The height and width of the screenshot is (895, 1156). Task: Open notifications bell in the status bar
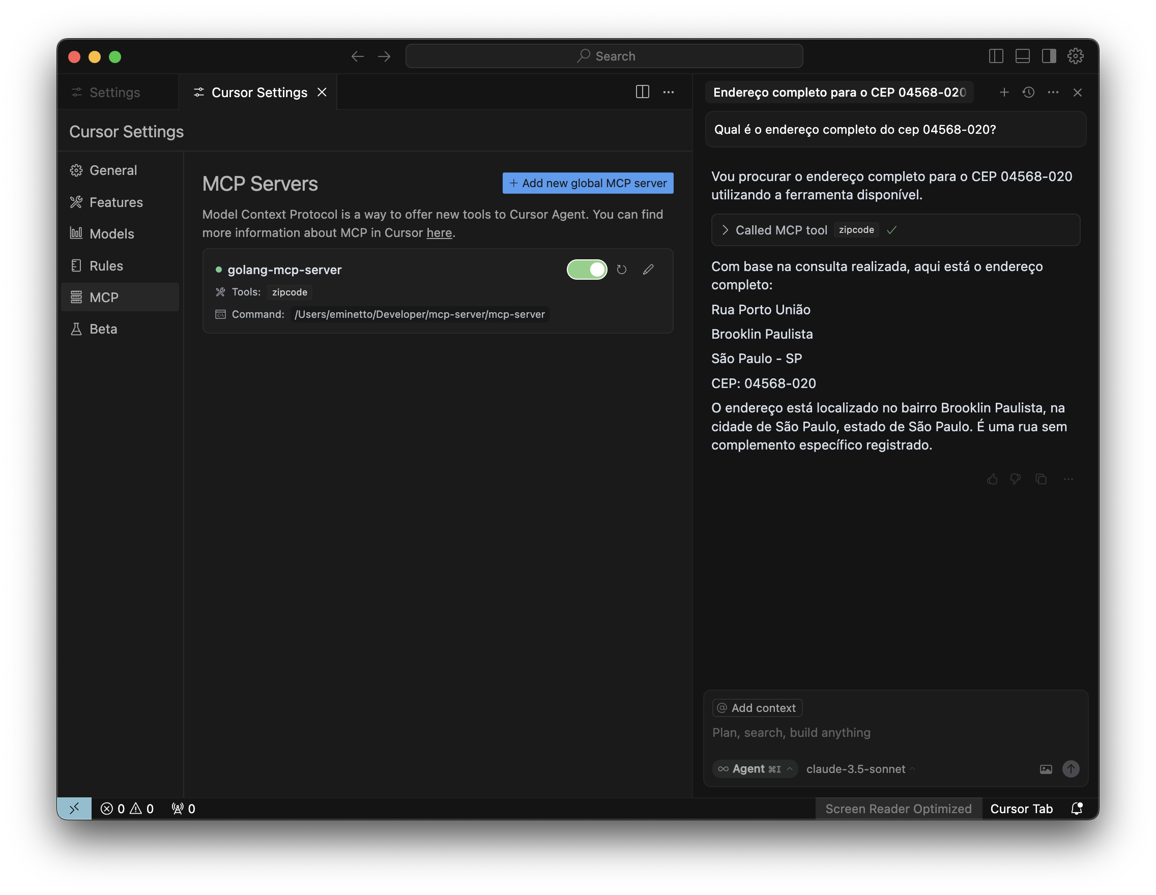click(1077, 809)
